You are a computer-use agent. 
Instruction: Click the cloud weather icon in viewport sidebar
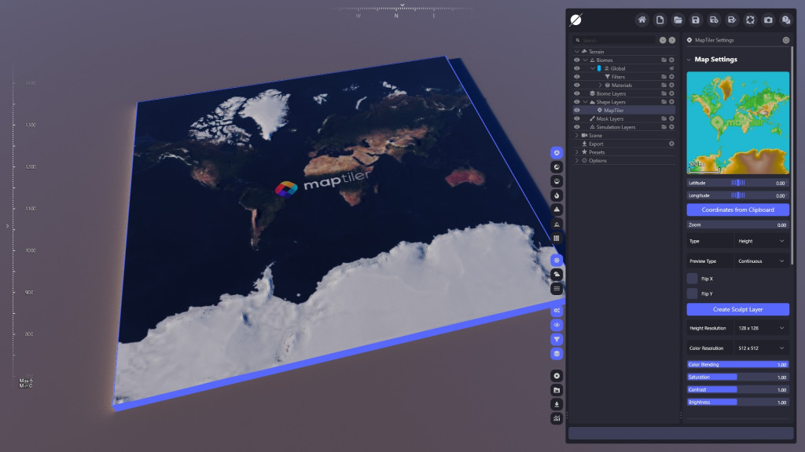pyautogui.click(x=557, y=274)
